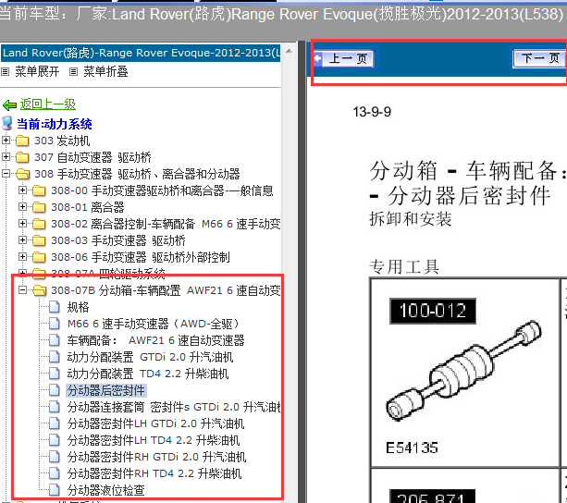
Task: Click the 菜单展开 menu icon
Action: pyautogui.click(x=6, y=71)
